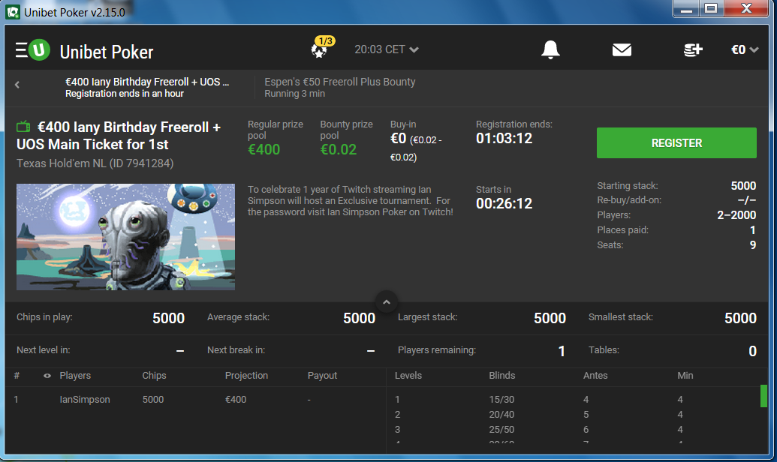Click the Players 2–2000 value
Image resolution: width=777 pixels, height=462 pixels.
736,215
